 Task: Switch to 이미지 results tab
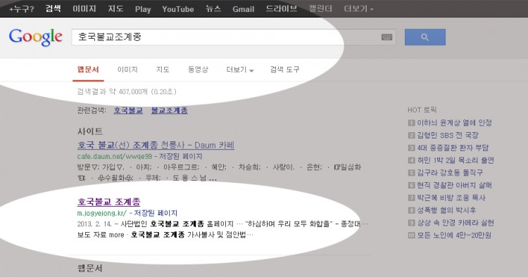(x=127, y=70)
